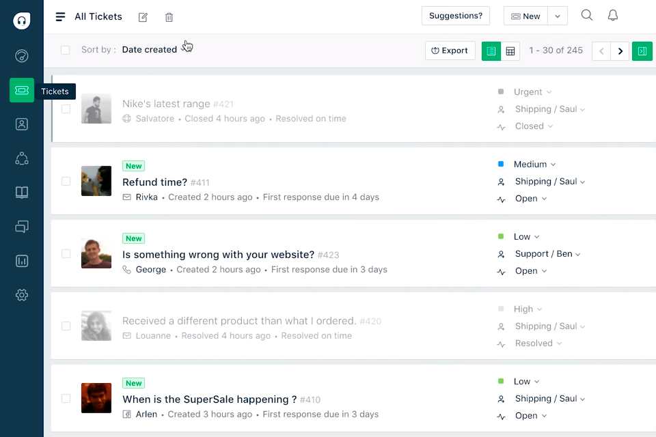
Task: Open the Tickets section in the sidebar
Action: coord(21,89)
